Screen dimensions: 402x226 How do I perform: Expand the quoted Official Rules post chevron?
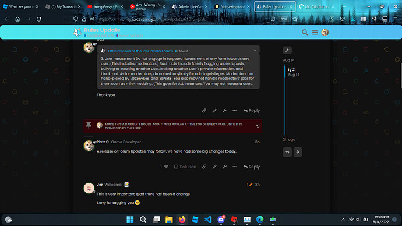click(255, 50)
